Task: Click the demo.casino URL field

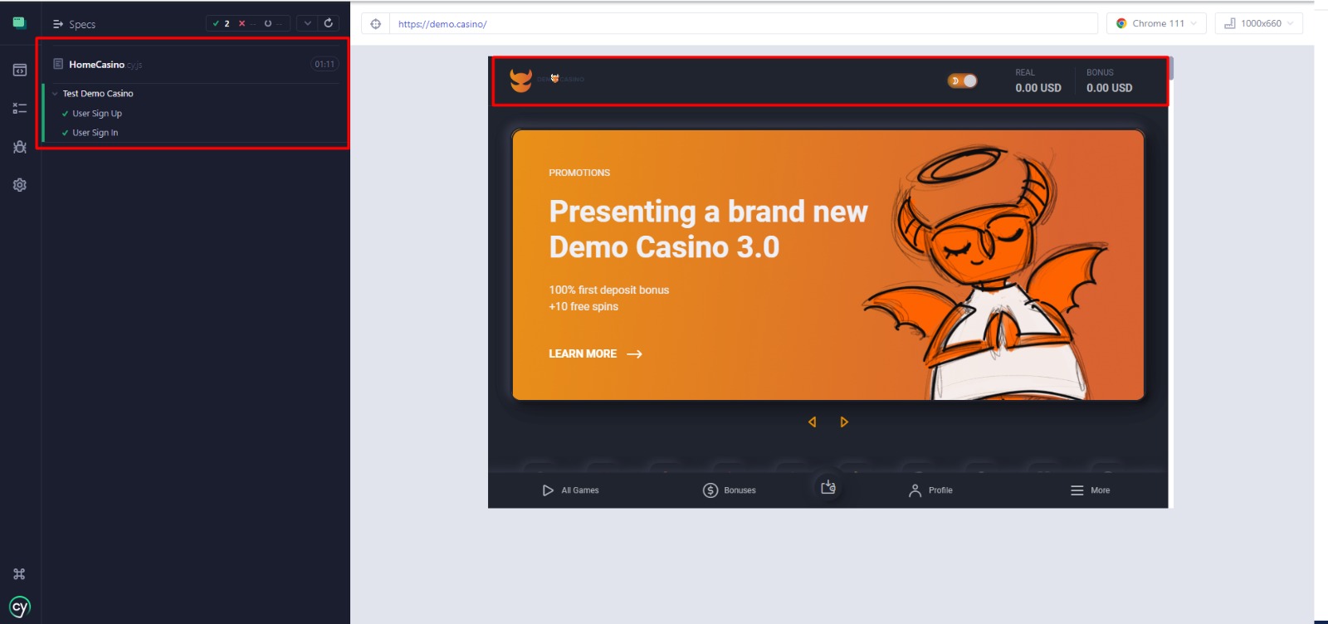Action: click(744, 24)
